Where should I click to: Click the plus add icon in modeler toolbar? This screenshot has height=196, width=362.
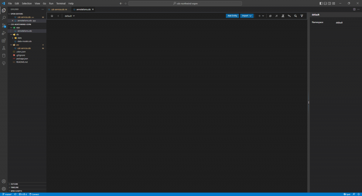coord(259,16)
